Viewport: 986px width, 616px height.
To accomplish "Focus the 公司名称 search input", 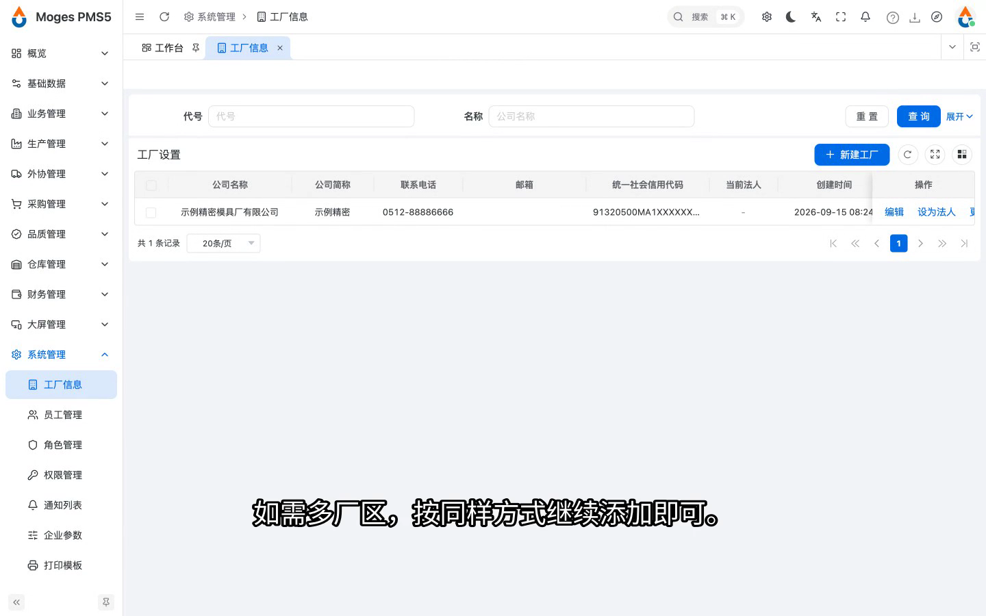I will coord(592,116).
